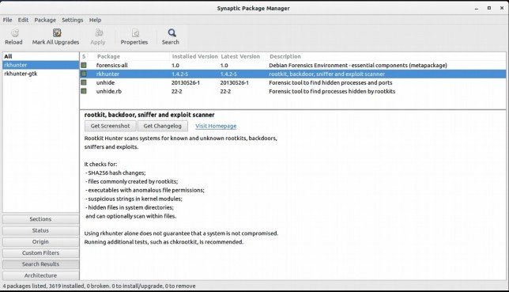Follow the Visit Homepage link
Viewport: 509px width, 292px height.
(x=216, y=126)
